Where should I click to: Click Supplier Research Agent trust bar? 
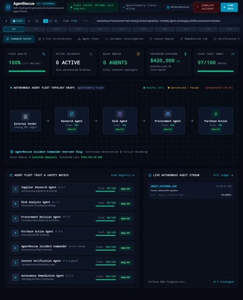(106, 191)
